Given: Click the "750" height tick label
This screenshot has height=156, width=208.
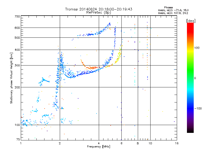Looking at the screenshot, I should click(17, 16).
